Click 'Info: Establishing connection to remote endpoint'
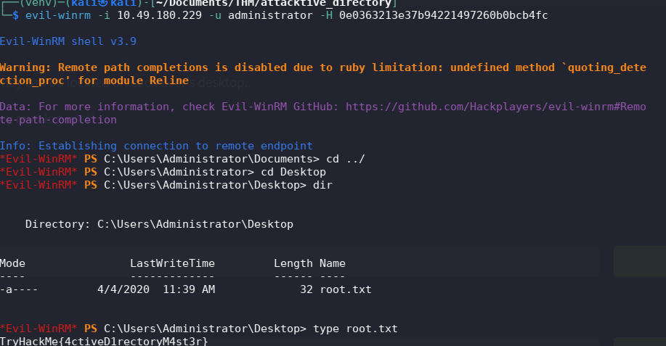Screen dimensions: 666x346 [156, 146]
